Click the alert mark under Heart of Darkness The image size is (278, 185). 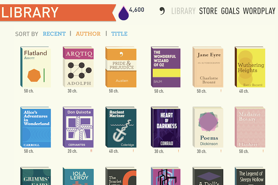(178, 151)
